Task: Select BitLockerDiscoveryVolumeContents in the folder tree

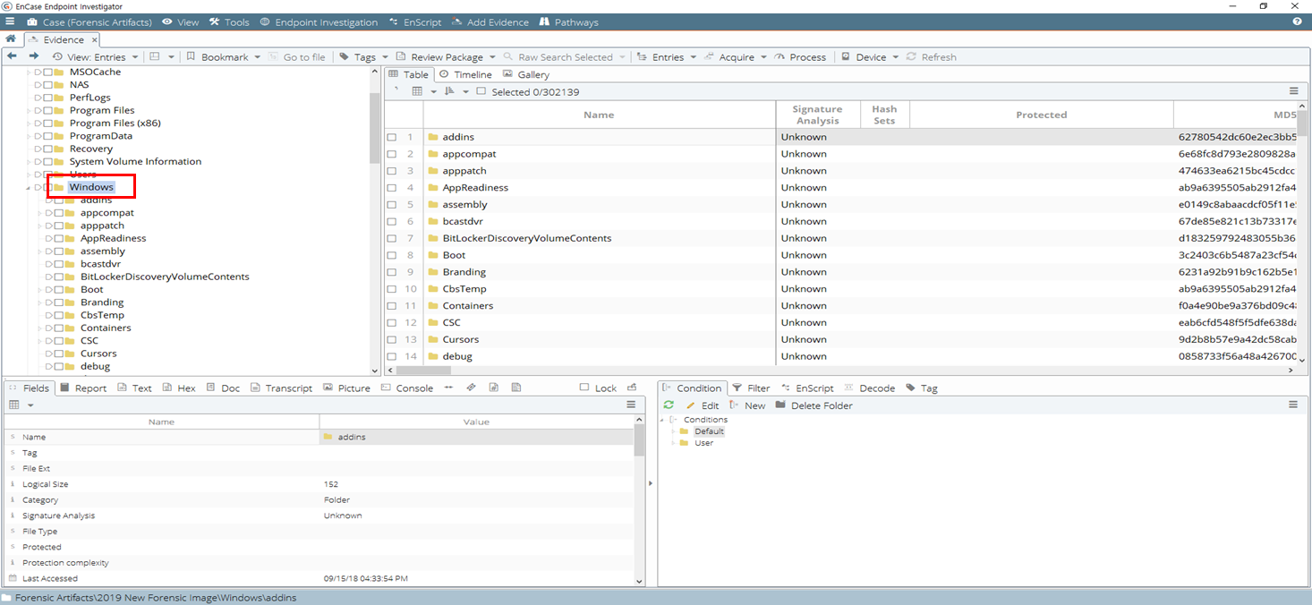Action: point(165,277)
